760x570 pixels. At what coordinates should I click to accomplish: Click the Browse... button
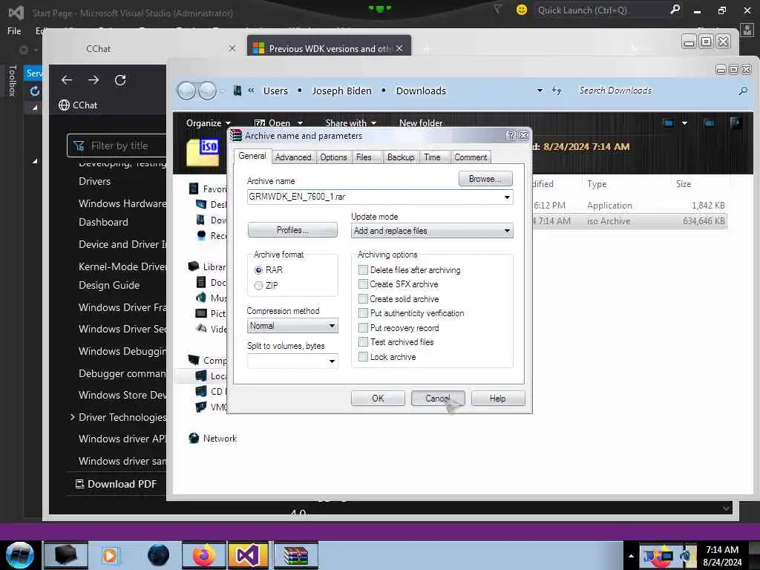click(485, 179)
